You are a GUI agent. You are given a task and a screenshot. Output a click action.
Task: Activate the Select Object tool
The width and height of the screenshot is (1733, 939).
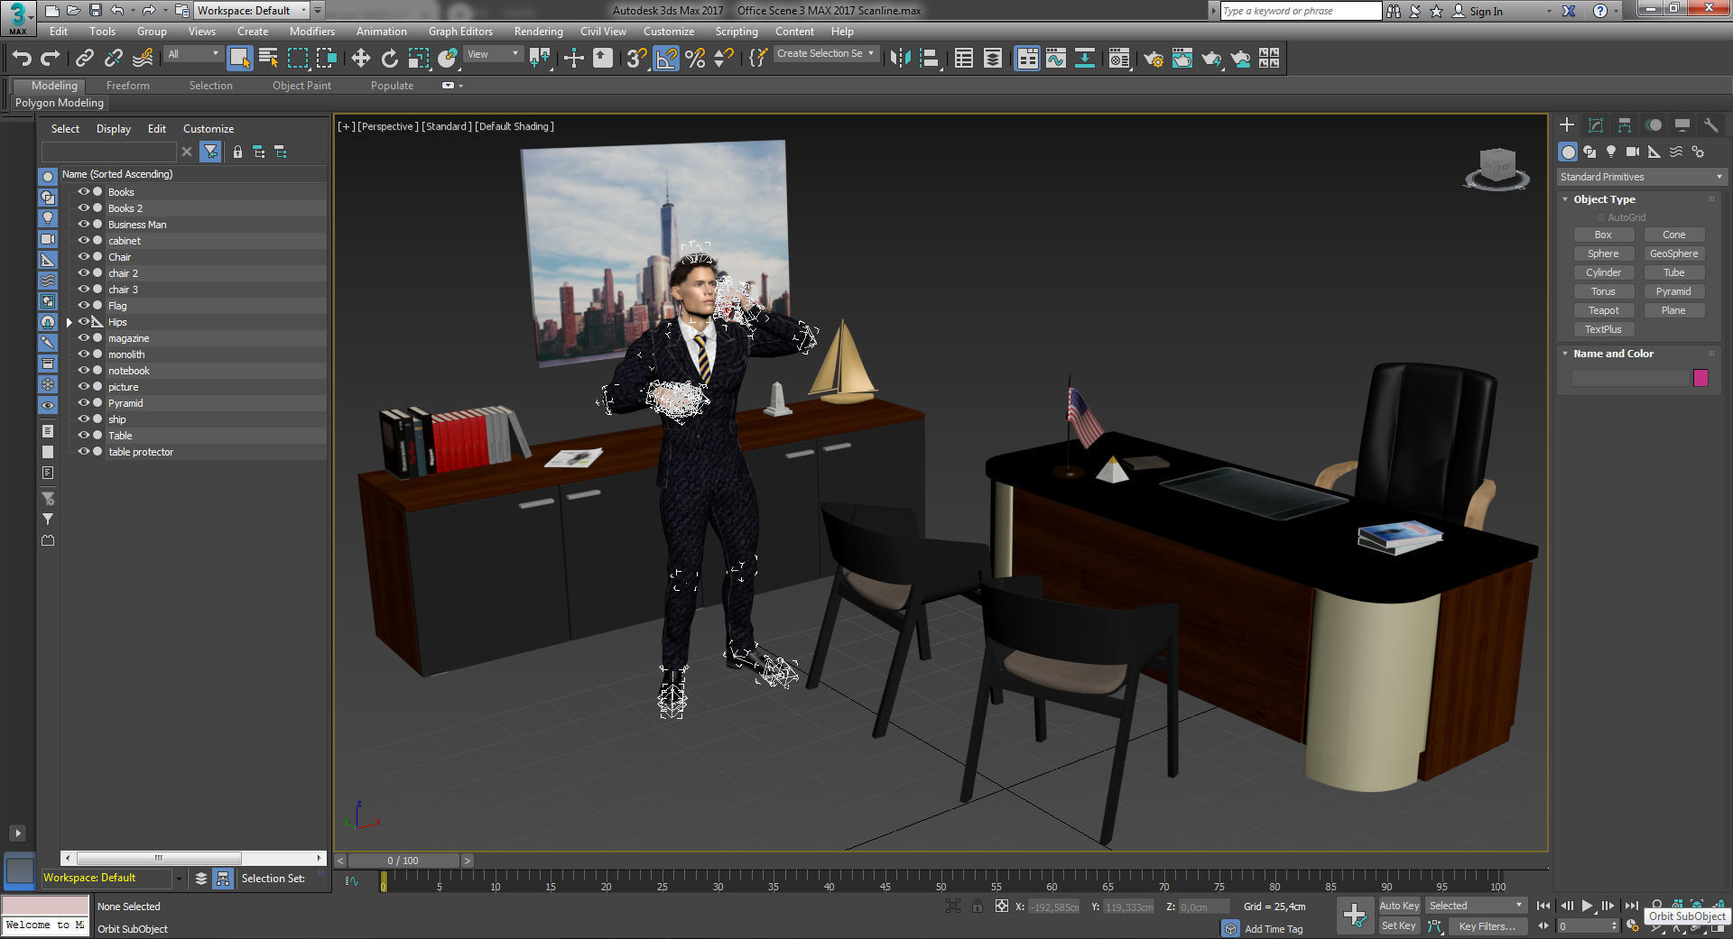click(x=239, y=59)
